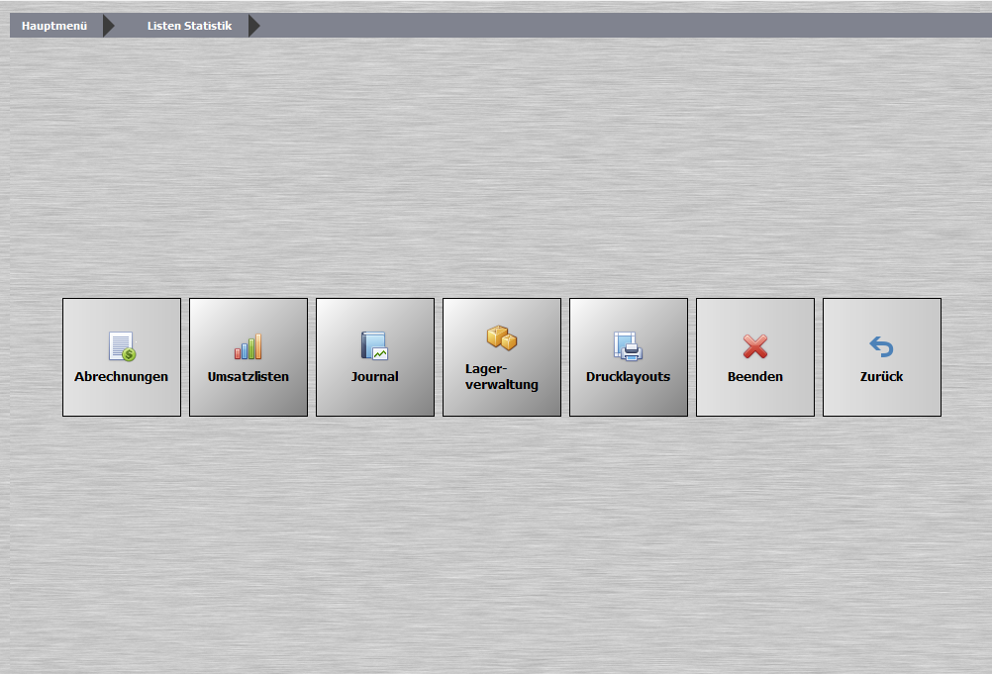This screenshot has width=992, height=674.
Task: Click the arrow separator after Hauptmenü
Action: point(109,26)
